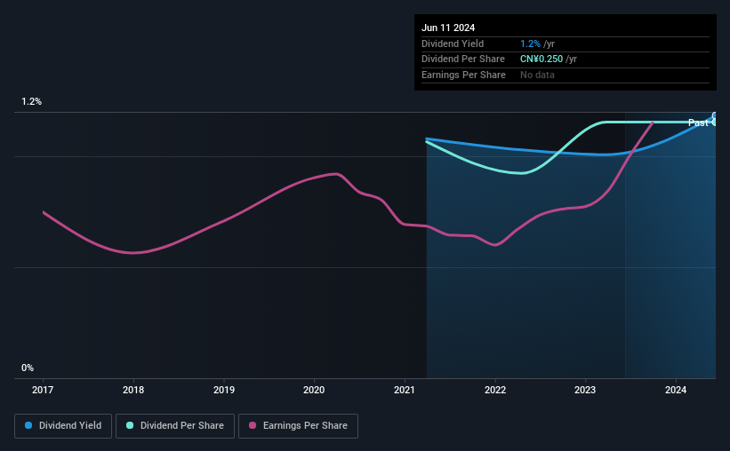Select the 2019 x-axis label
Viewport: 730px width, 451px height.
[224, 389]
